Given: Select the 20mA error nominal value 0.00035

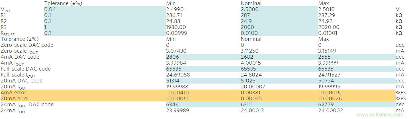Looking at the screenshot, I should coord(251,99).
